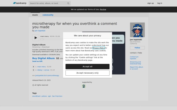The width and height of the screenshot is (177, 110).
Task: Click the supporter avatar under supported by
Action: (x=84, y=86)
